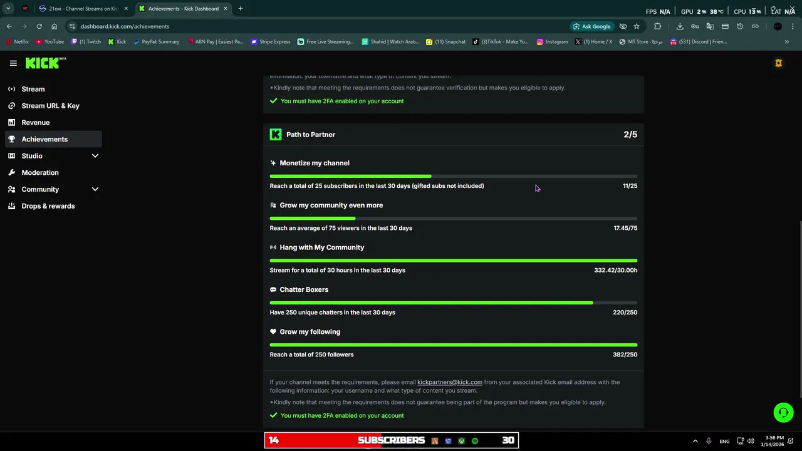Reload the Kick dashboard page
The height and width of the screenshot is (451, 802).
39,26
